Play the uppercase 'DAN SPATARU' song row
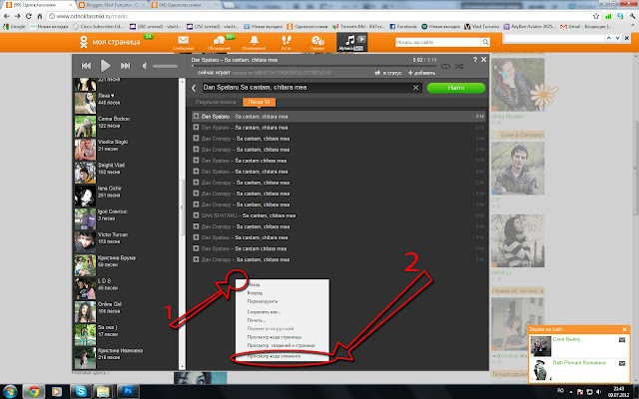Image resolution: width=639 pixels, height=399 pixels. pyautogui.click(x=338, y=215)
